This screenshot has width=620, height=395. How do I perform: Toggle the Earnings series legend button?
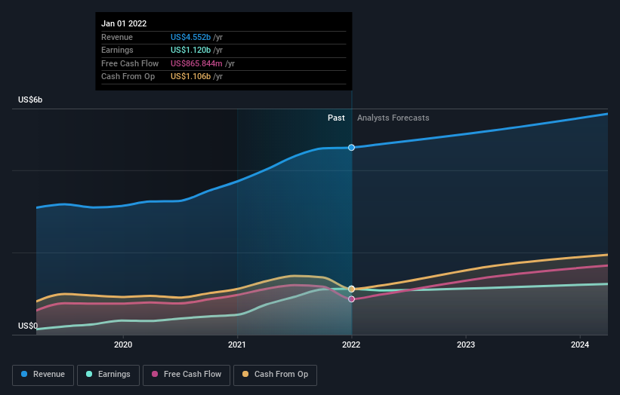point(108,375)
